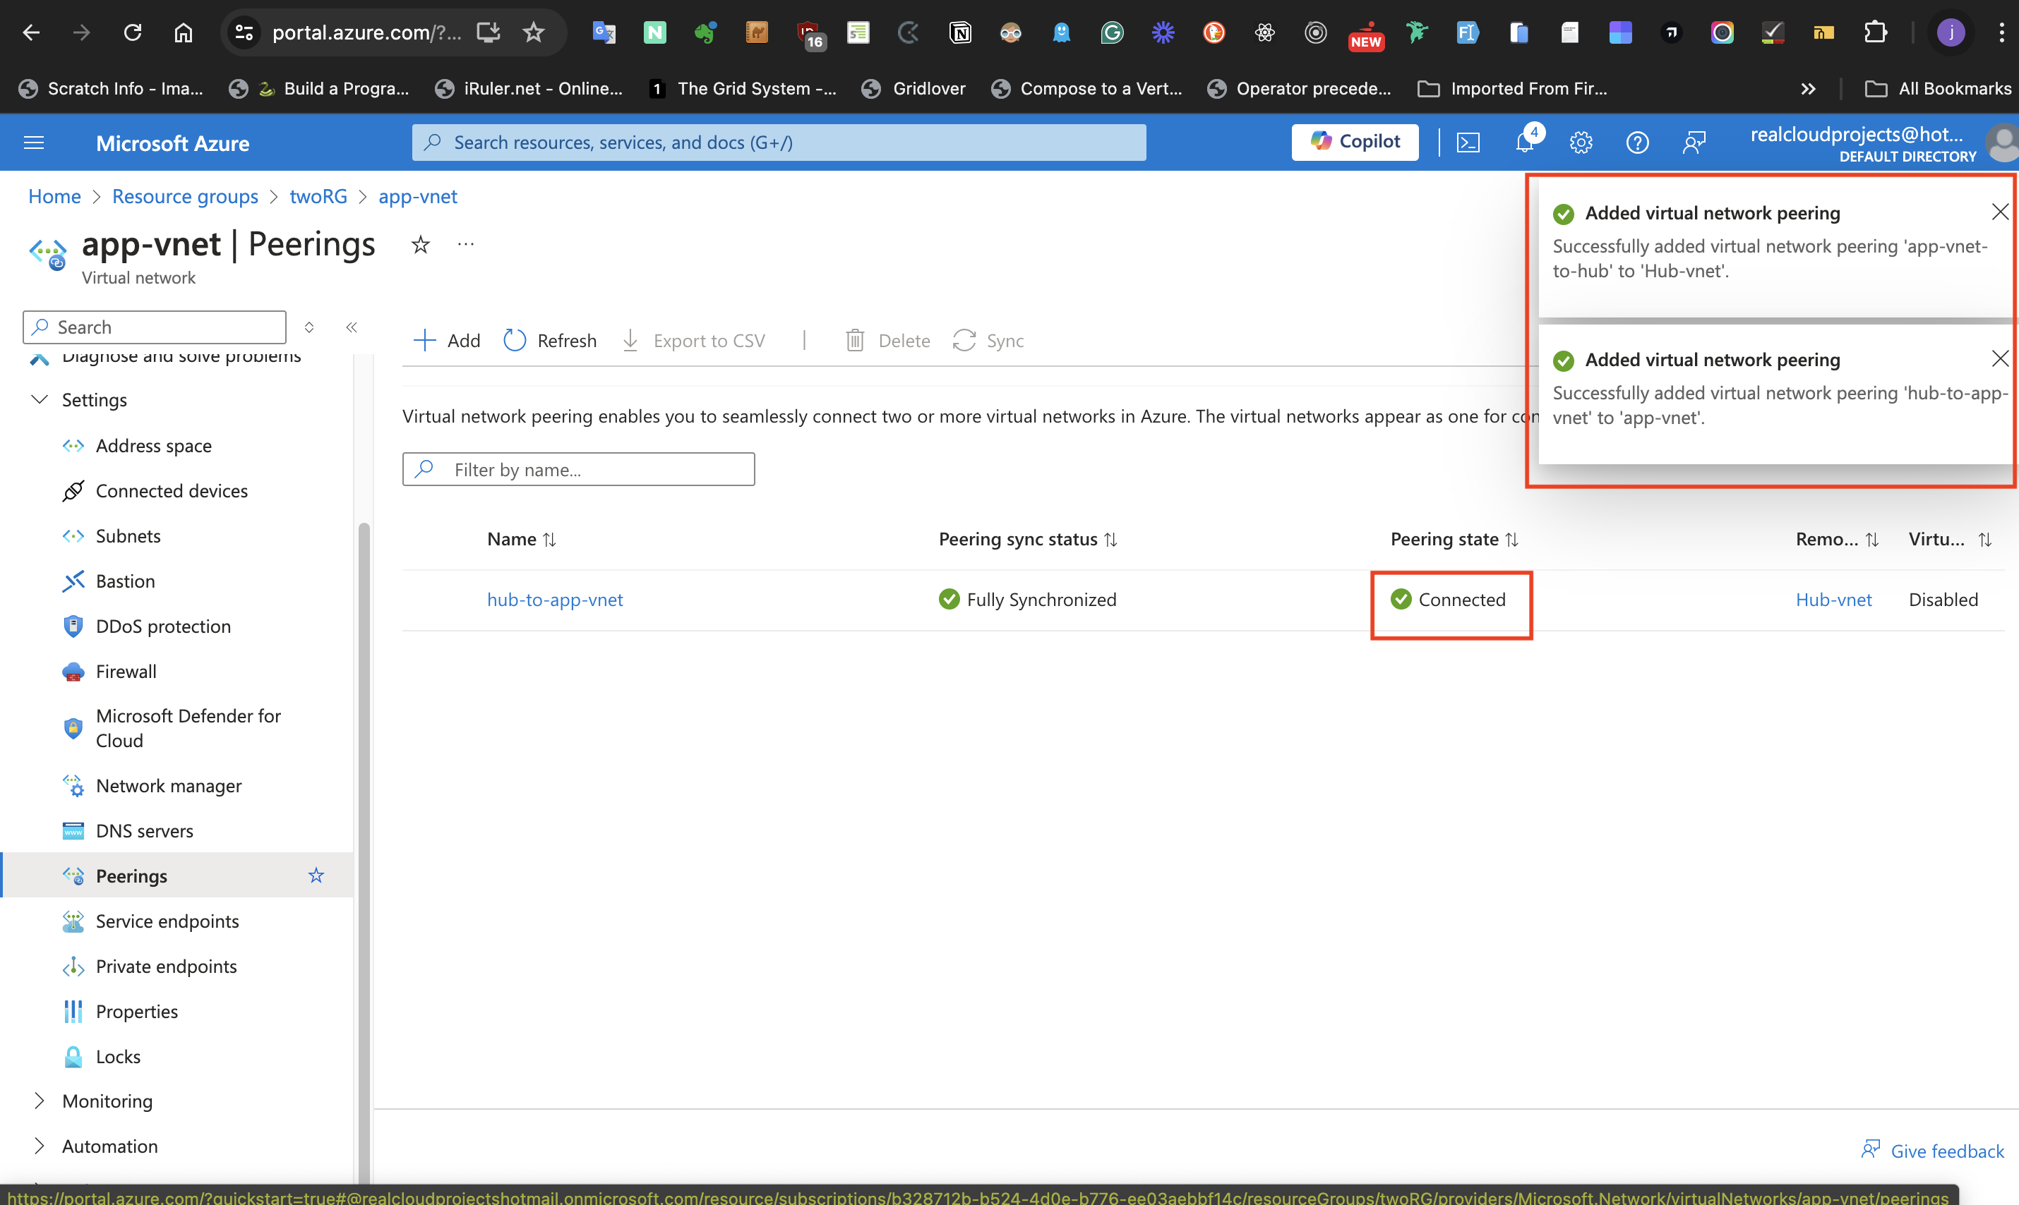Open the notifications bell
This screenshot has height=1205, width=2019.
pyautogui.click(x=1524, y=143)
